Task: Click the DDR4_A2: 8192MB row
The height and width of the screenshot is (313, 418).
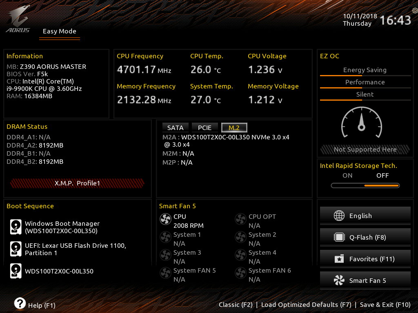Action: pyautogui.click(x=35, y=145)
